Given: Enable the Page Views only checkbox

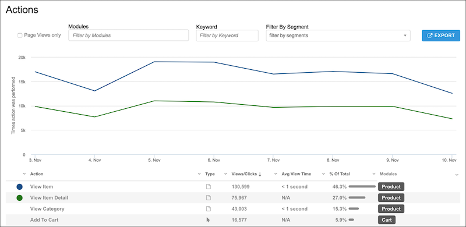Looking at the screenshot, I should coord(20,36).
